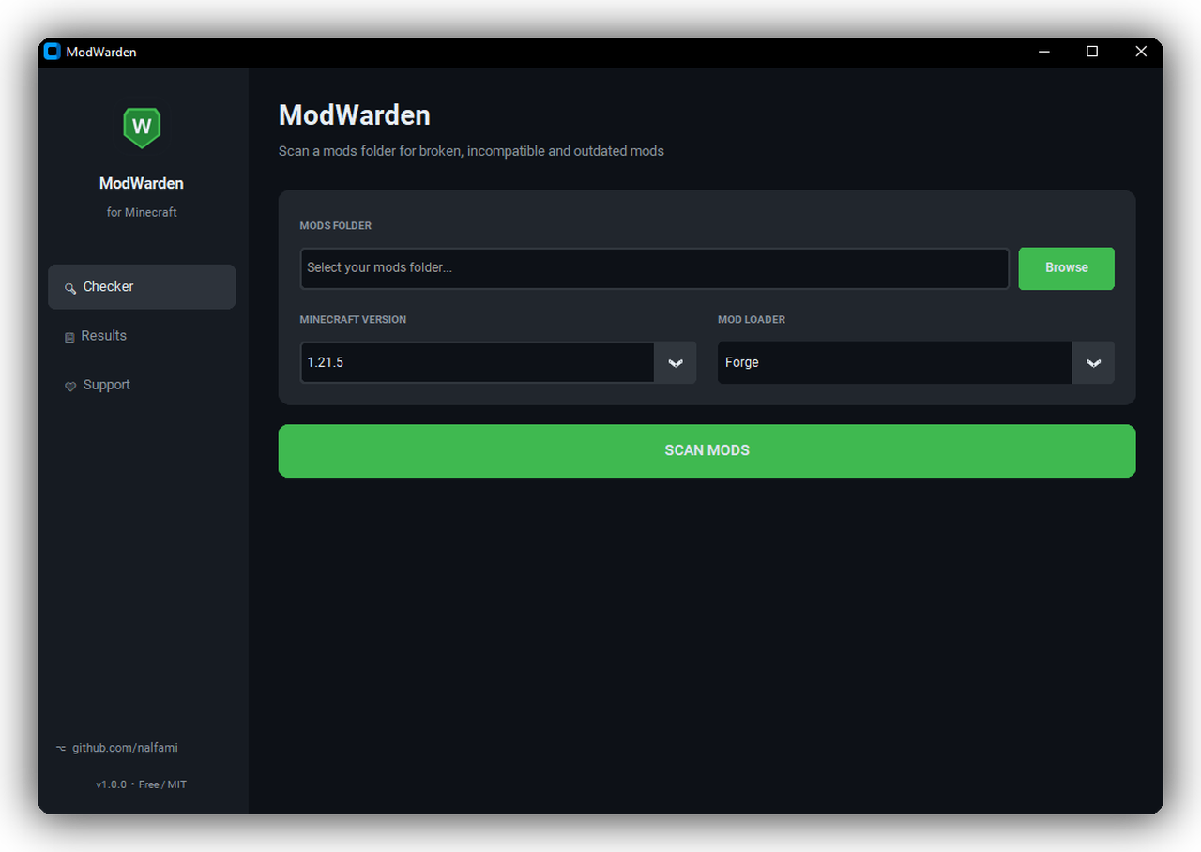Click the 'for Minecraft' sidebar caption
The height and width of the screenshot is (852, 1201).
point(142,212)
